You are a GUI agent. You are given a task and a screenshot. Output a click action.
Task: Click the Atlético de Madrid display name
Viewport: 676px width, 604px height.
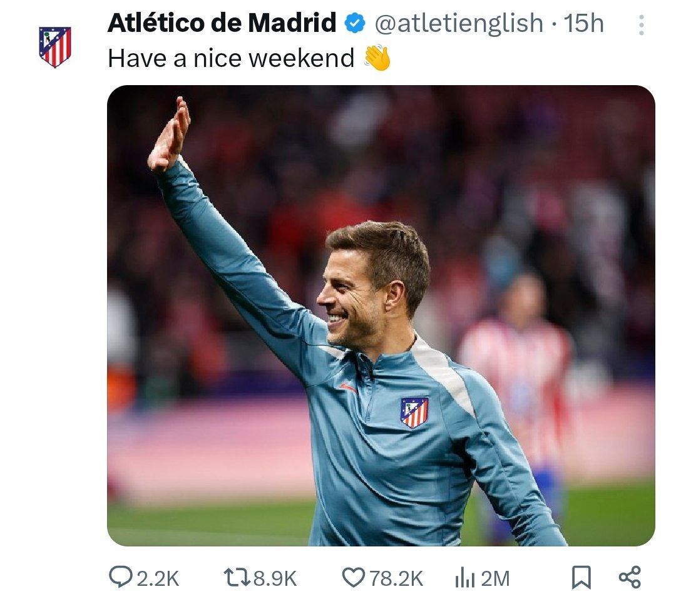(222, 24)
